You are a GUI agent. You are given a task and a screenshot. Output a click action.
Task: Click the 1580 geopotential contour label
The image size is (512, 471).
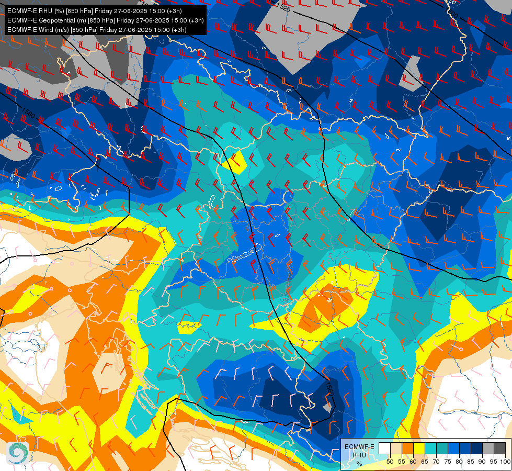tap(28, 113)
